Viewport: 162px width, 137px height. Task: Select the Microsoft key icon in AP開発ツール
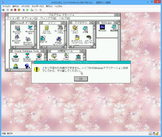tap(53, 57)
